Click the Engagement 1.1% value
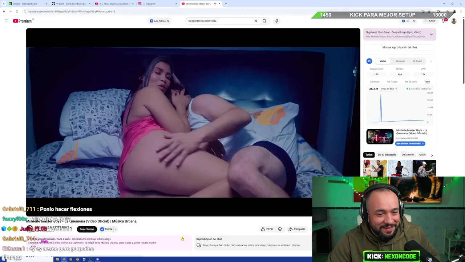This screenshot has height=262, width=465. tap(376, 74)
